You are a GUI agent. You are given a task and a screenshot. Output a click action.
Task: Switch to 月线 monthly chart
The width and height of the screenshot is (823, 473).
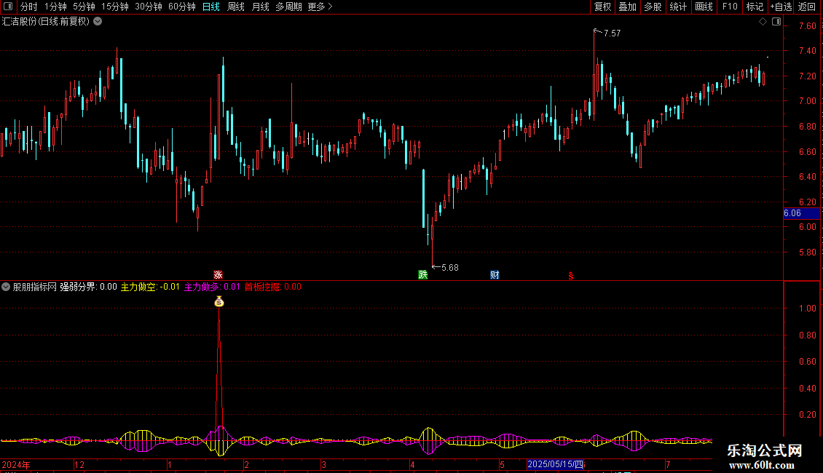coord(260,7)
